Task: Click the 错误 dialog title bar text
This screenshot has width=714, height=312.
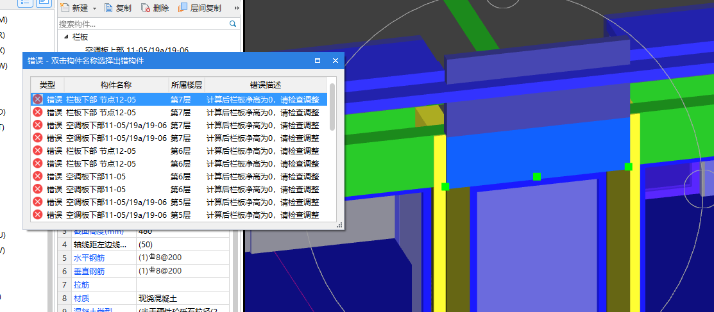Action: click(x=85, y=60)
